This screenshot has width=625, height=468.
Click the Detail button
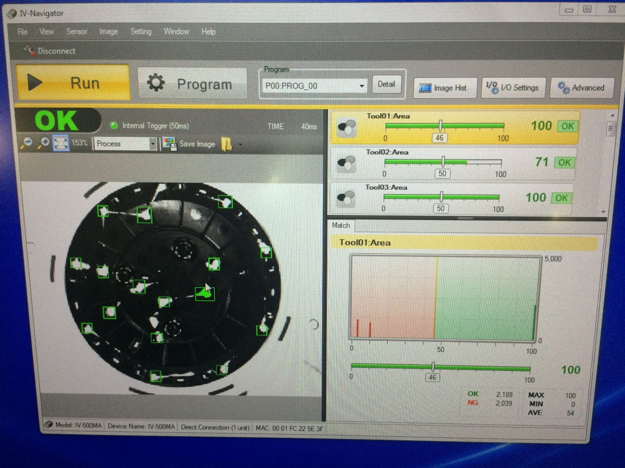[x=386, y=84]
